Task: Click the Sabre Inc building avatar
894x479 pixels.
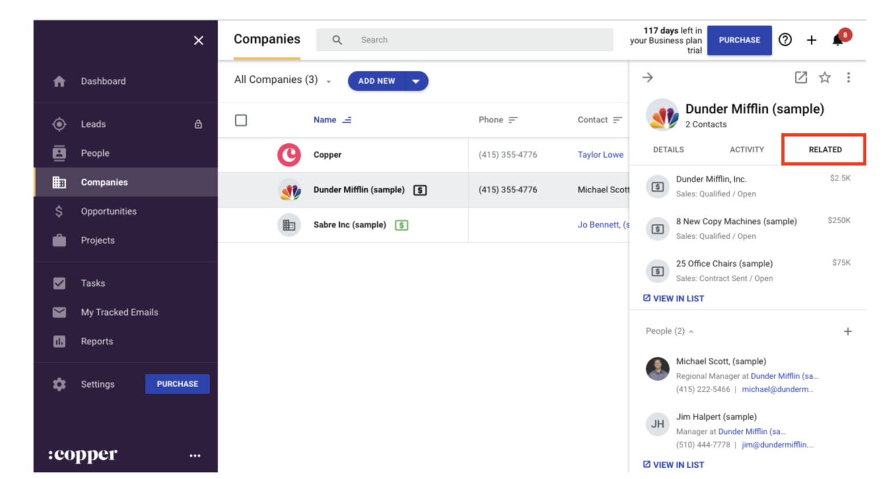Action: [x=289, y=225]
